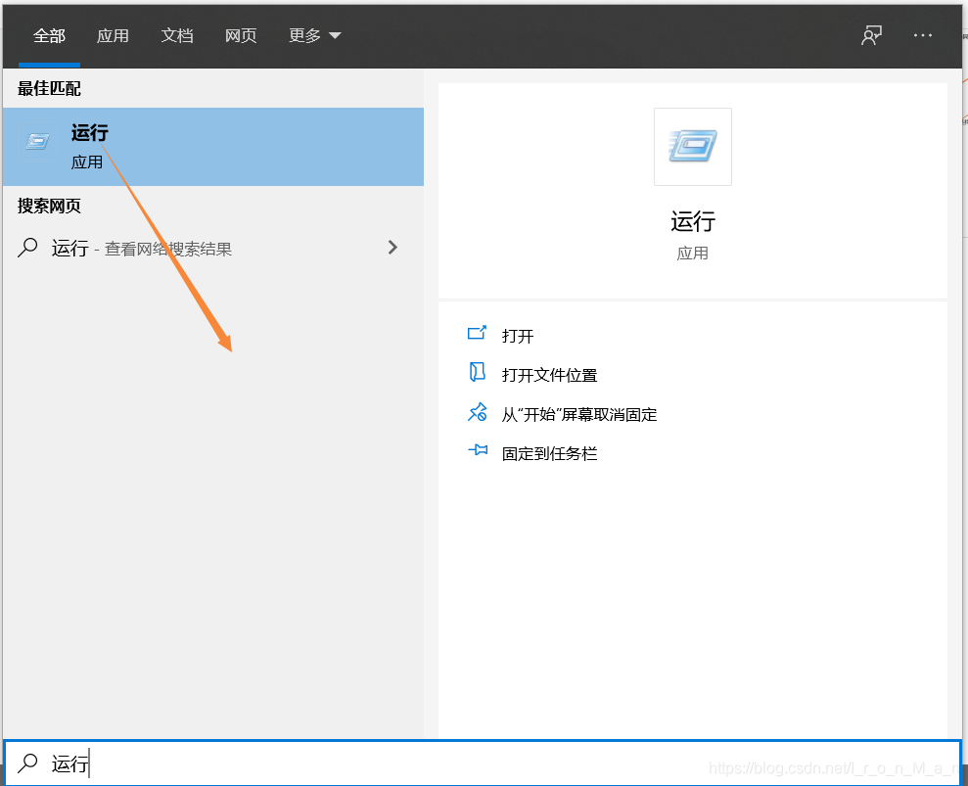The height and width of the screenshot is (786, 968).
Task: Click the file location icon
Action: tap(477, 372)
